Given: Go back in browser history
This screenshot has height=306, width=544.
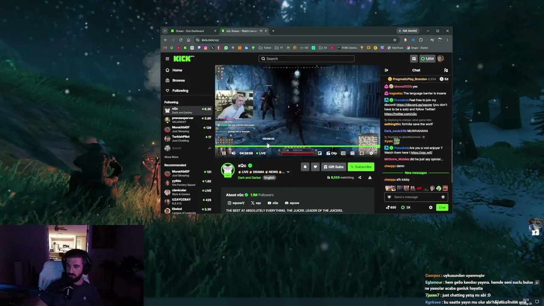Looking at the screenshot, I should click(x=166, y=40).
